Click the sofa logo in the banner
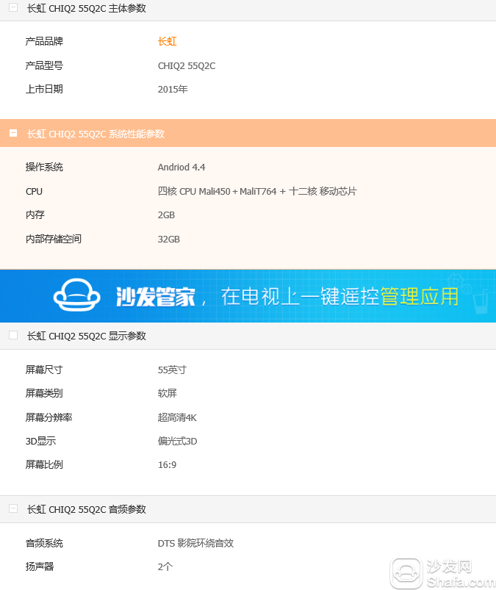This screenshot has width=496, height=590. [76, 295]
